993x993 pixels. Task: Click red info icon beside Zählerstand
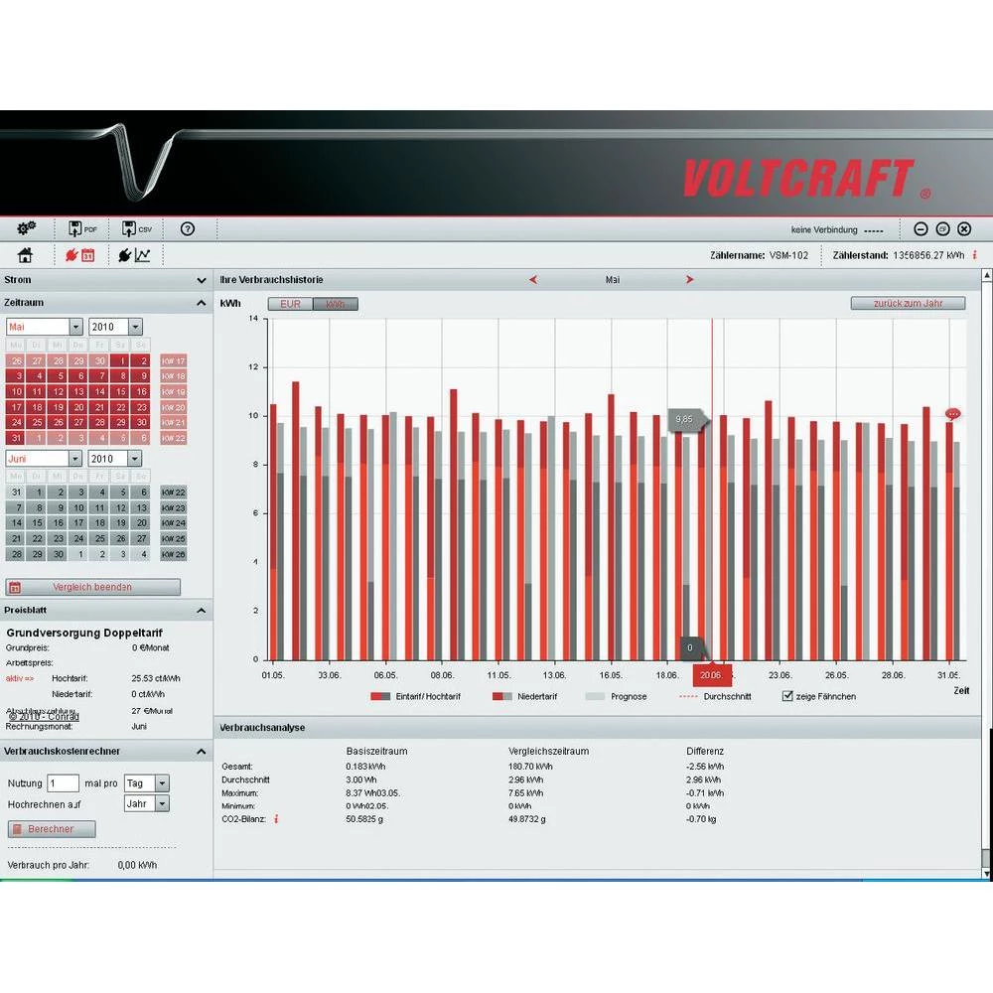click(974, 255)
